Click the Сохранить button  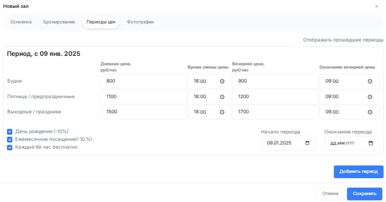tap(365, 194)
